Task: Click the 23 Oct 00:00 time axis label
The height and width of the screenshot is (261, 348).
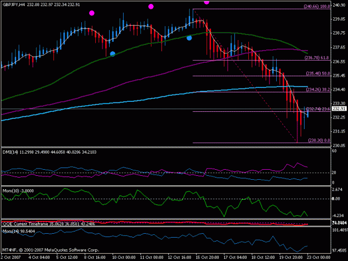Action: [x=318, y=257]
